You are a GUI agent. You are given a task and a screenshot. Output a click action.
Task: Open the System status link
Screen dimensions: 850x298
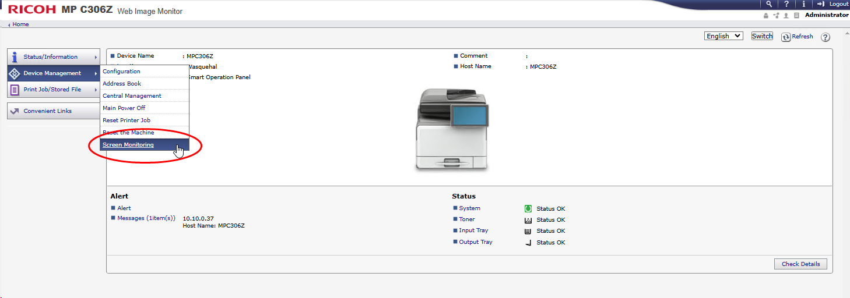(x=470, y=208)
